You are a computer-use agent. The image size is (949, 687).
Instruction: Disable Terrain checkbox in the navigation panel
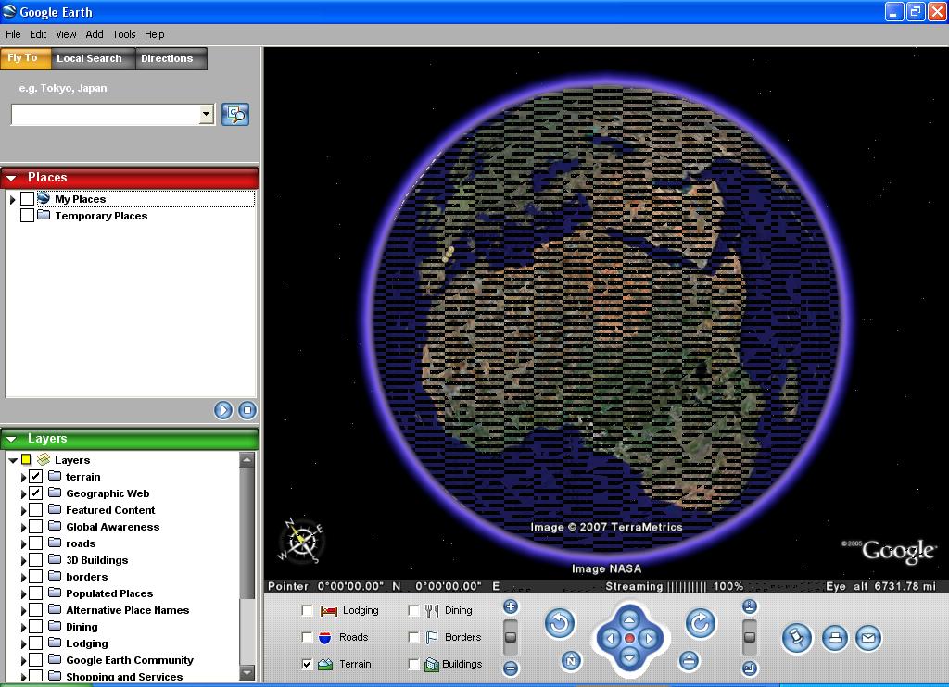tap(307, 664)
